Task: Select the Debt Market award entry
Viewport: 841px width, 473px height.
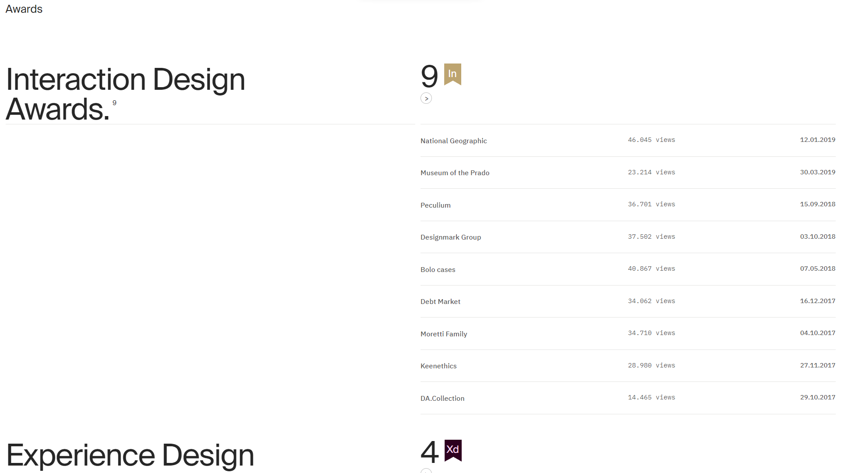Action: 628,301
